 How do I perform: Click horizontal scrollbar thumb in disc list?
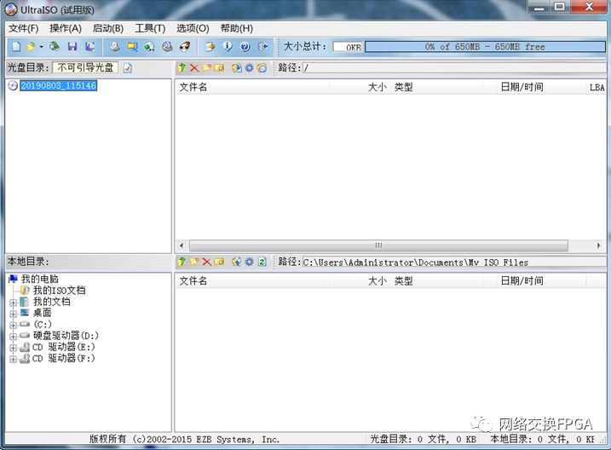pyautogui.click(x=378, y=245)
